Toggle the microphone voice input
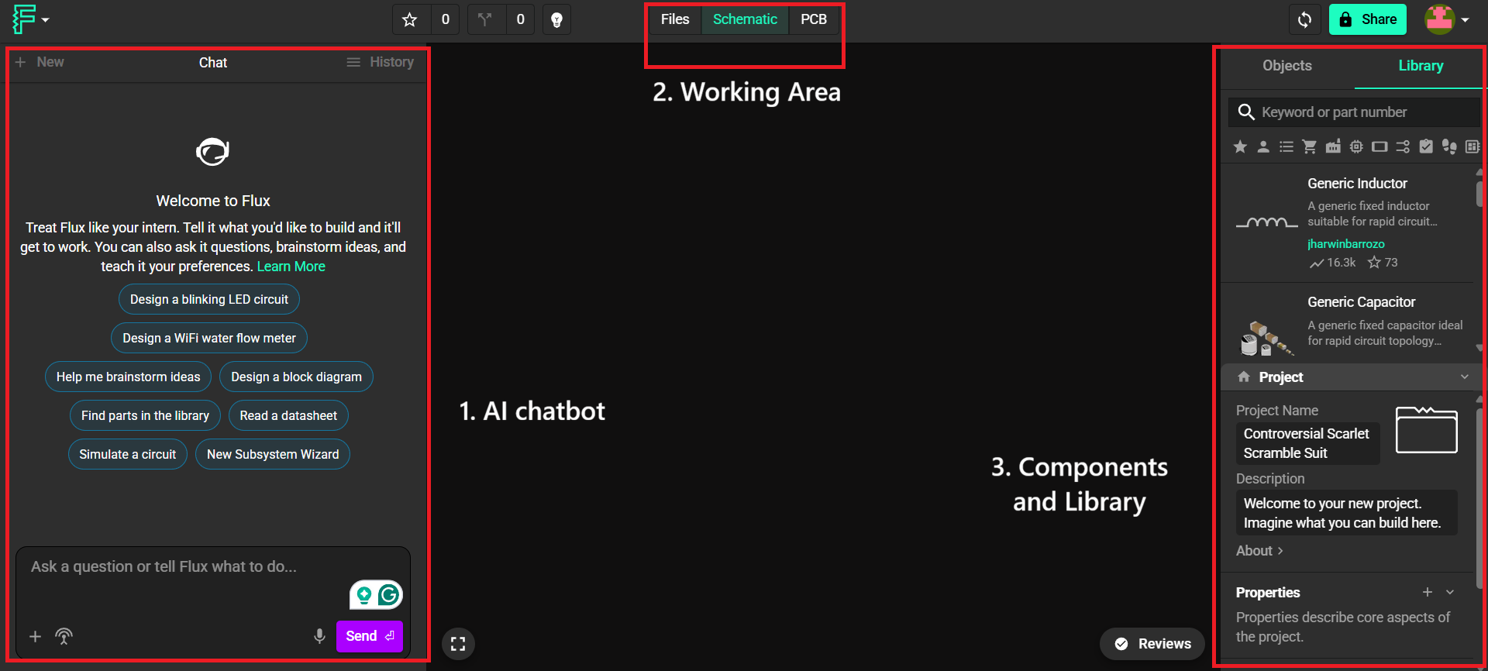 pyautogui.click(x=319, y=636)
